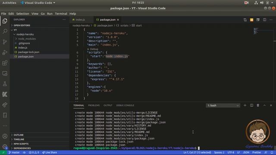Screen dimensions: 276x155
Task: Switch to the Debug Console tab
Action: 125,105
